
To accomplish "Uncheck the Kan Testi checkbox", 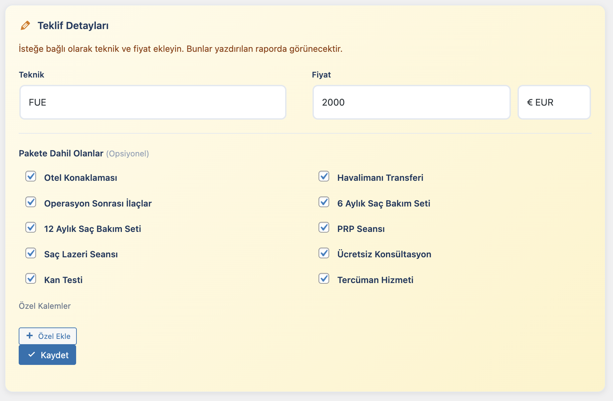I will click(x=31, y=279).
